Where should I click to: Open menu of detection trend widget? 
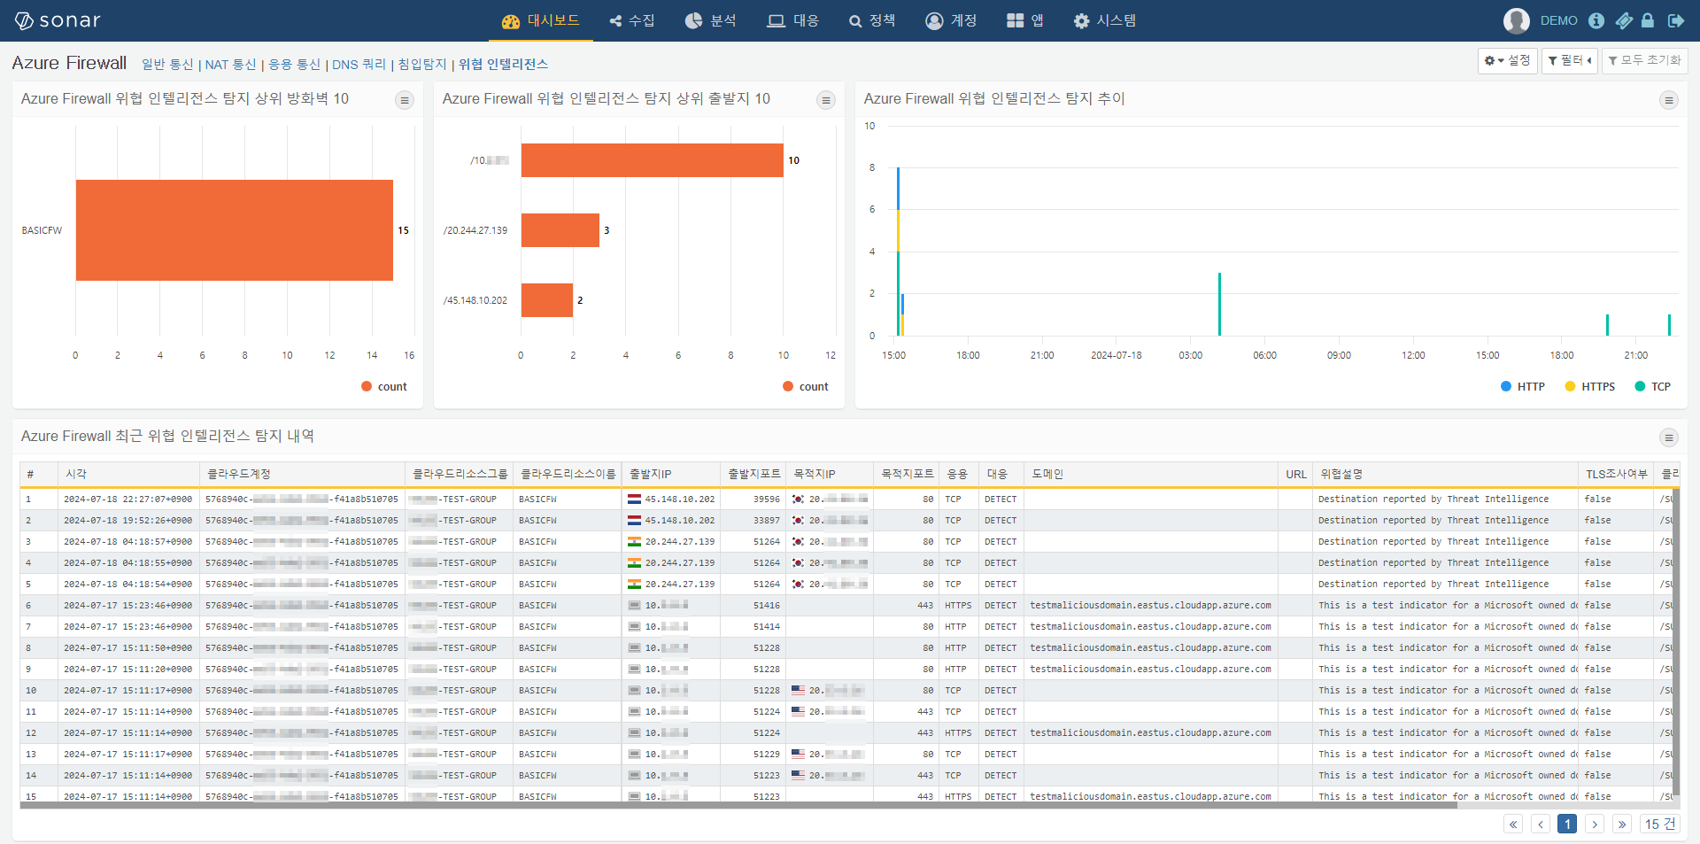click(x=1669, y=100)
